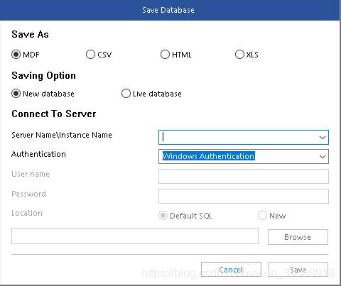Screen dimensions: 341x286
Task: Select the HTML save format option
Action: tap(165, 55)
